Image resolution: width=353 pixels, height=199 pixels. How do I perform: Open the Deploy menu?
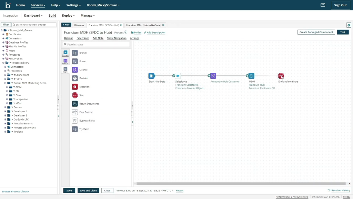tap(68, 15)
